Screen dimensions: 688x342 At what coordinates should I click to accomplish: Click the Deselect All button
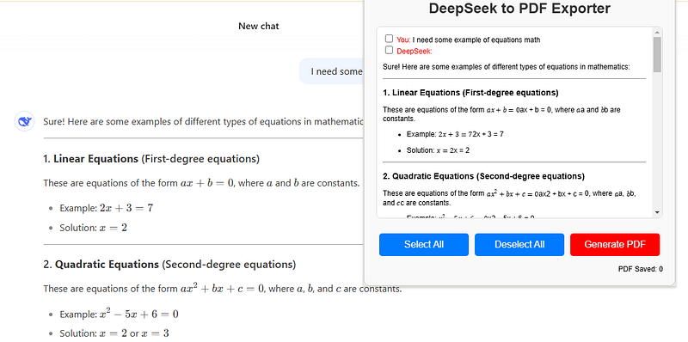519,244
